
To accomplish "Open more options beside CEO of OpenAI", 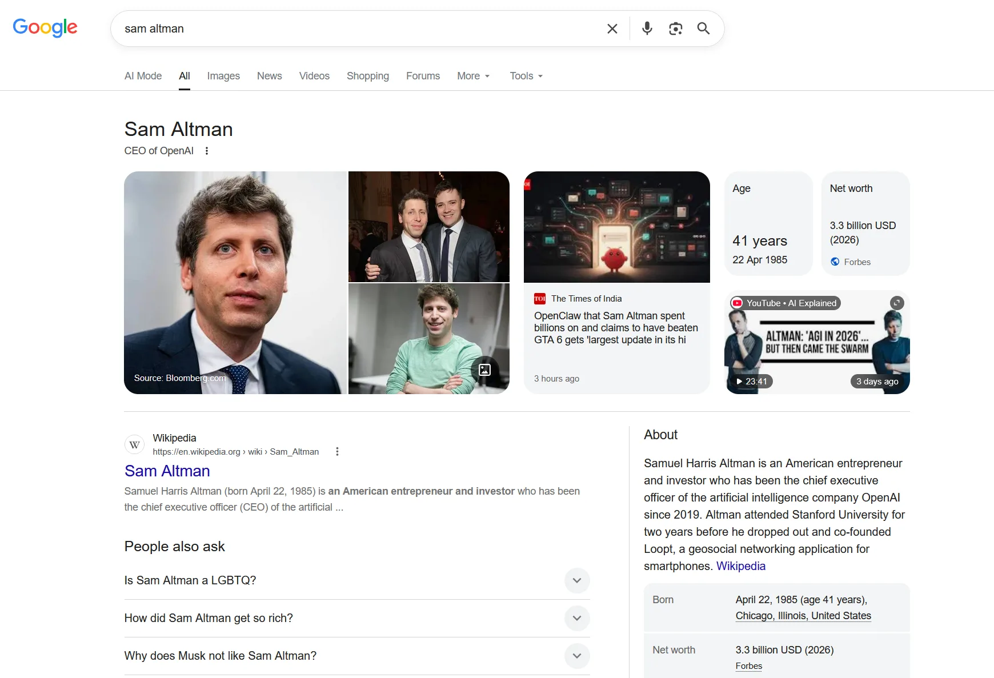I will [x=207, y=151].
